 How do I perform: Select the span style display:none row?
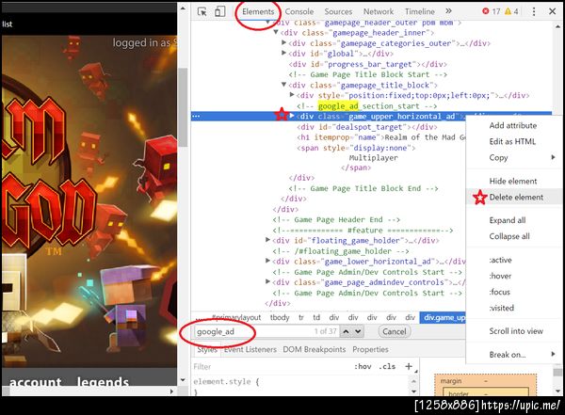[356, 148]
